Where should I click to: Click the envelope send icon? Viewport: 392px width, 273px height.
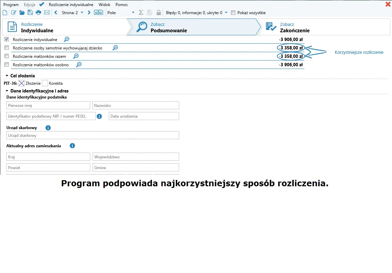(47, 13)
